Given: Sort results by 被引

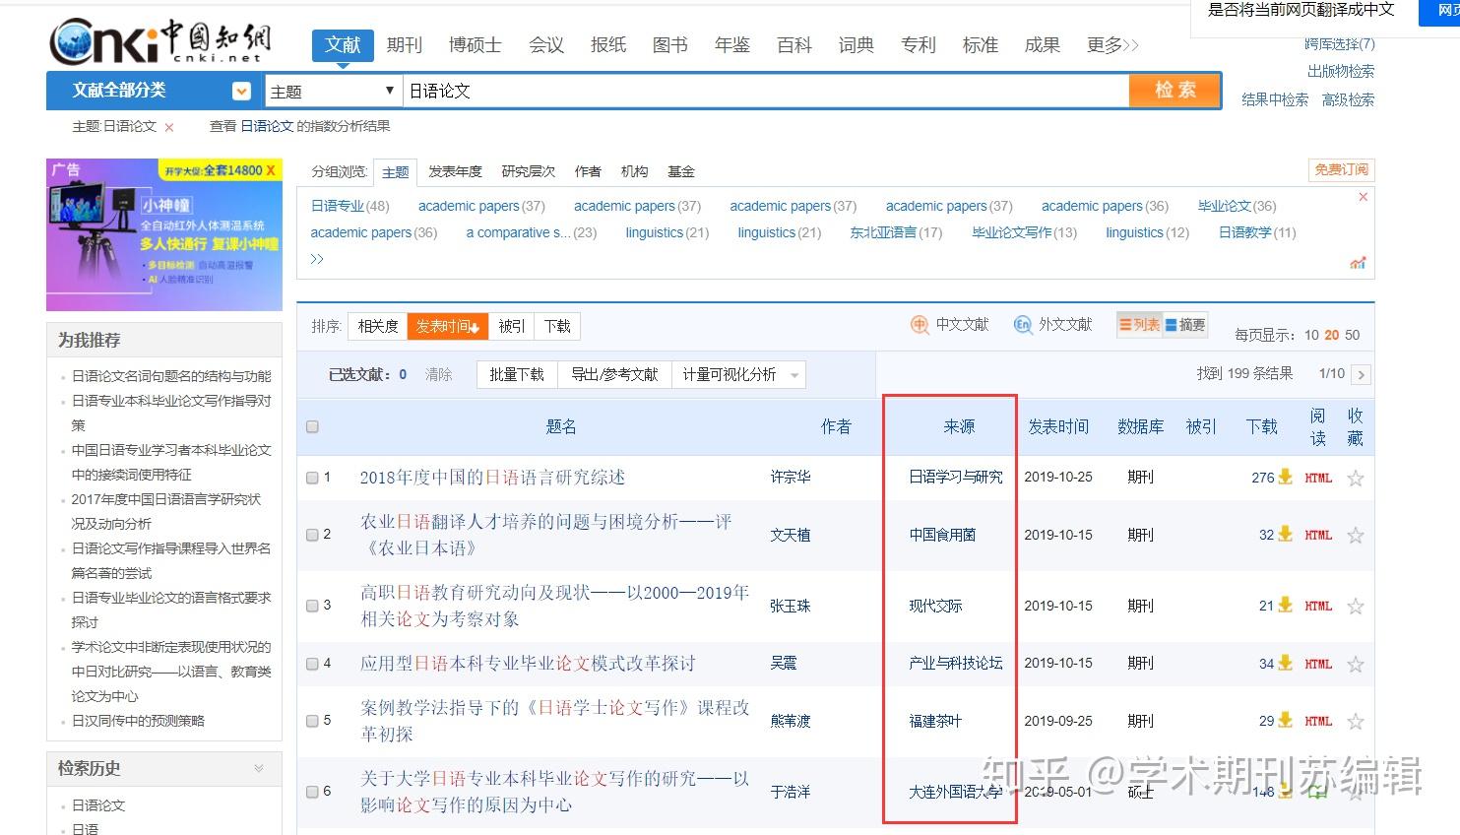Looking at the screenshot, I should coord(511,326).
